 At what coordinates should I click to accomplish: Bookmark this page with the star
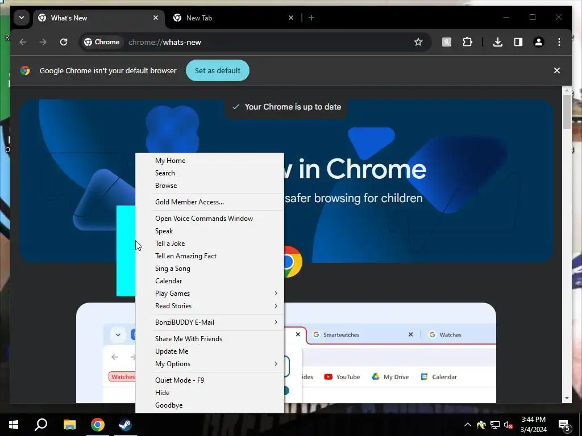pos(418,42)
